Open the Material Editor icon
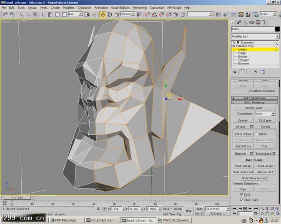Viewport: 281px width, 224px height. point(248,15)
